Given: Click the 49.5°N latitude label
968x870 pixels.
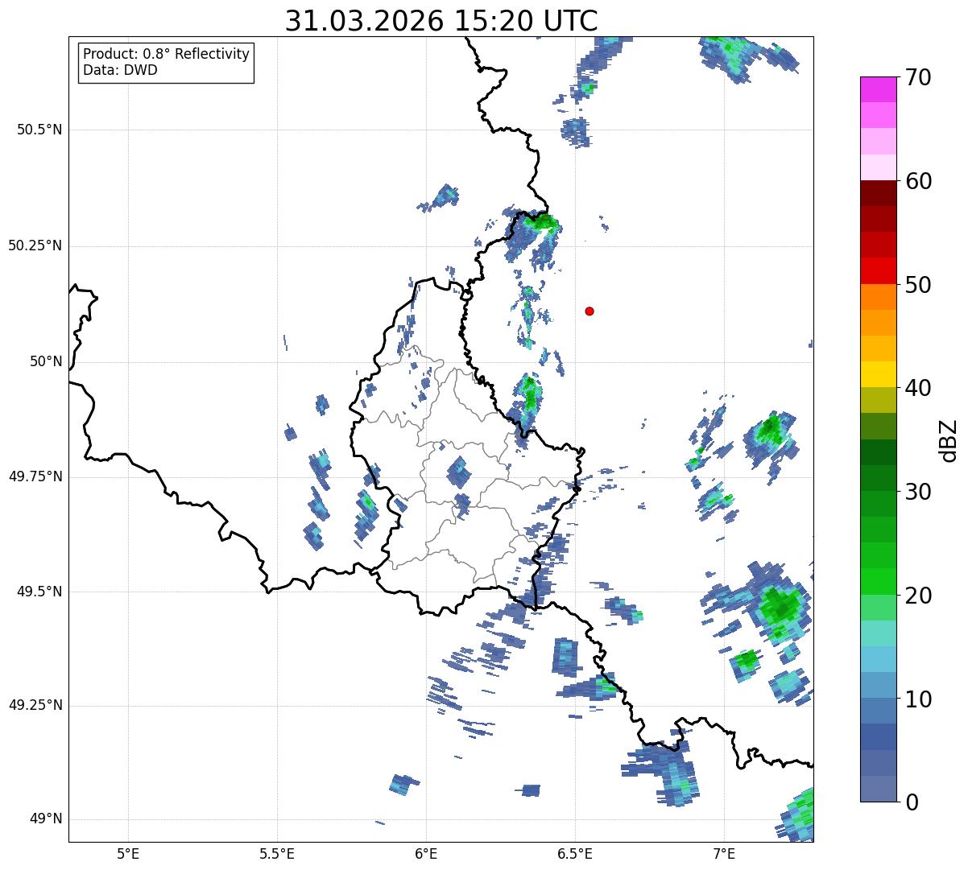Looking at the screenshot, I should 39,592.
